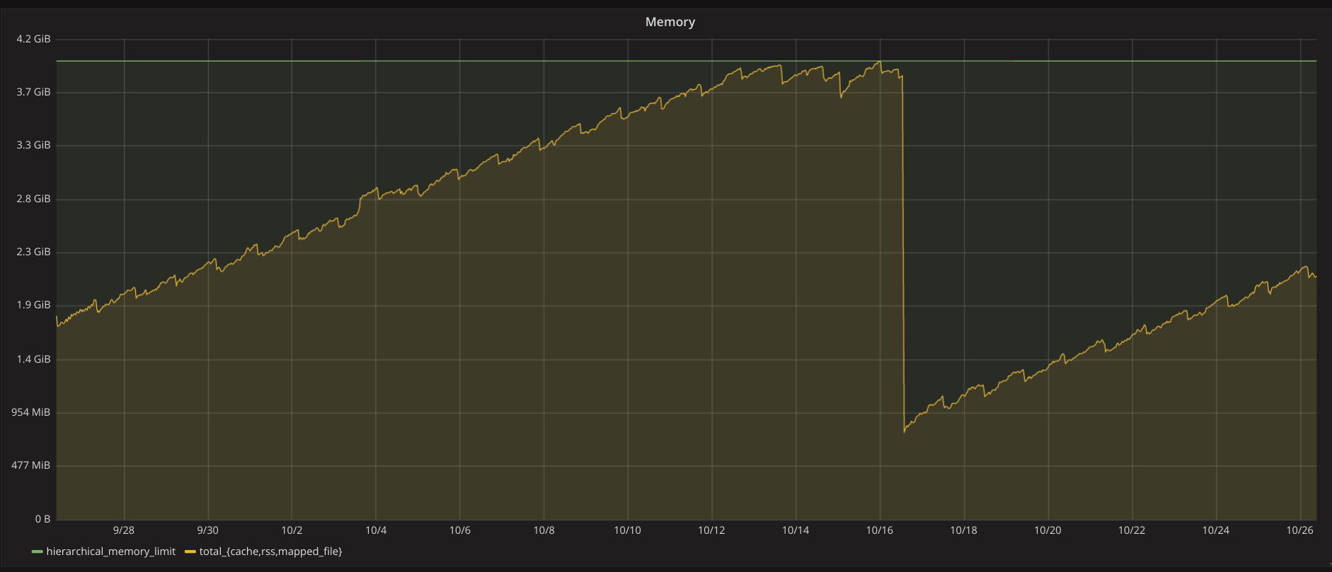Screen dimensions: 1332x572
Task: Click the 10/12 date label
Action: pyautogui.click(x=711, y=530)
